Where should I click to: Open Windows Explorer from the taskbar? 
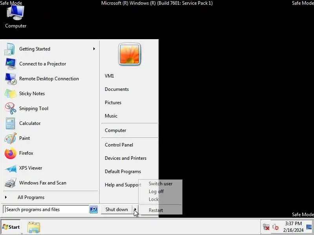[34, 227]
